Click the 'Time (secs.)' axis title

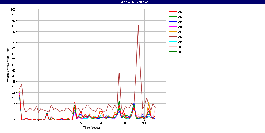(91, 127)
